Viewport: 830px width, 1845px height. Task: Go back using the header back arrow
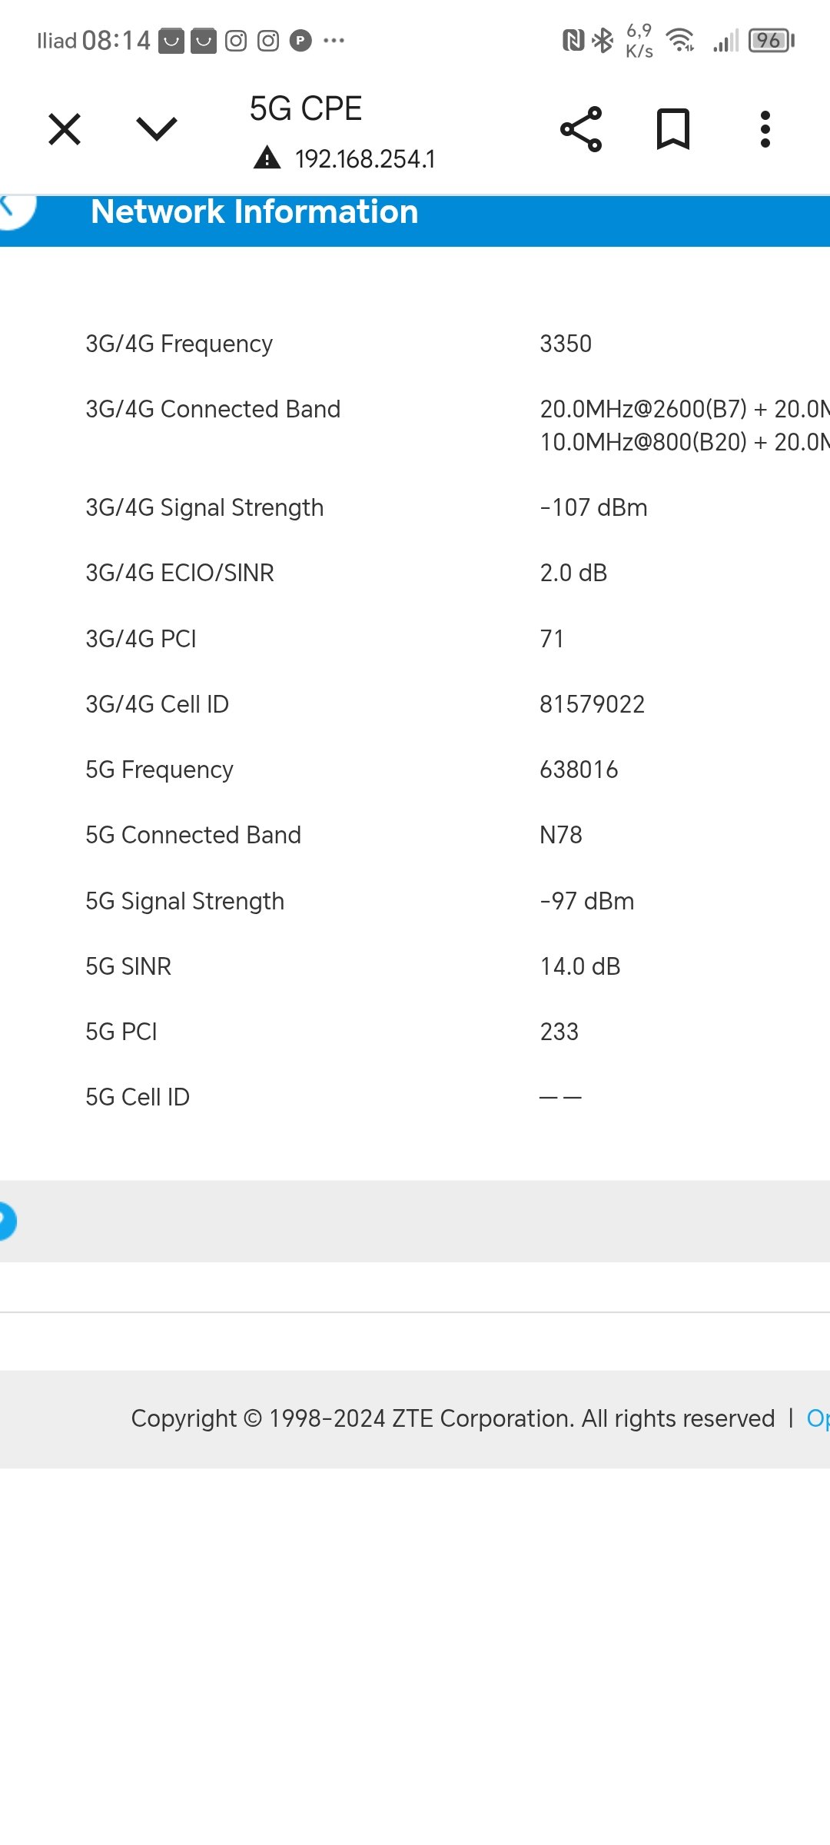11,208
